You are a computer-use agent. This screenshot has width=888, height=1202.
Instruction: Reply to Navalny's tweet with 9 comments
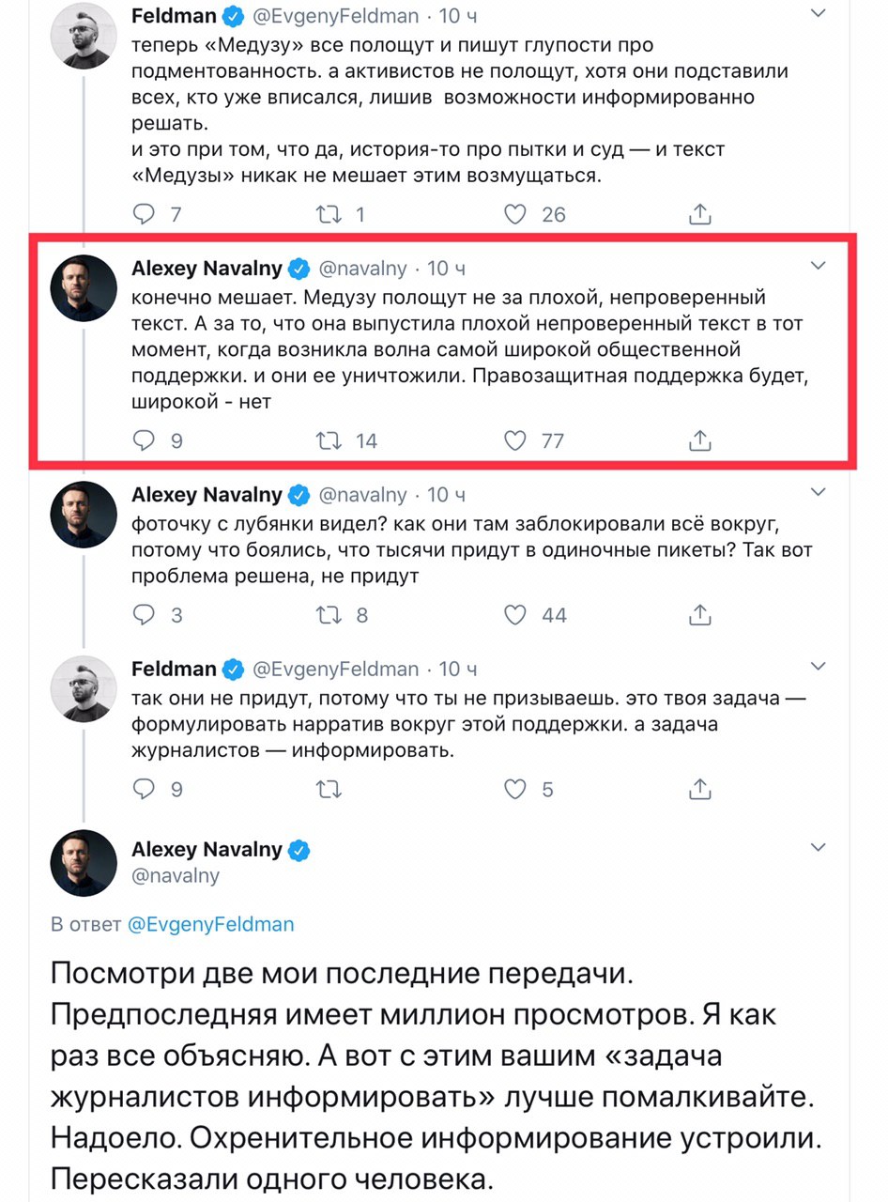[144, 439]
